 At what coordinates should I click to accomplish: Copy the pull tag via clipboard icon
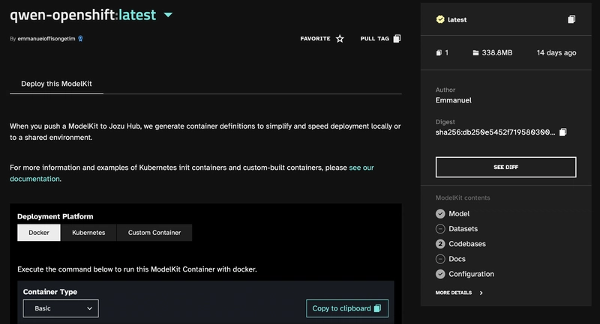(397, 39)
